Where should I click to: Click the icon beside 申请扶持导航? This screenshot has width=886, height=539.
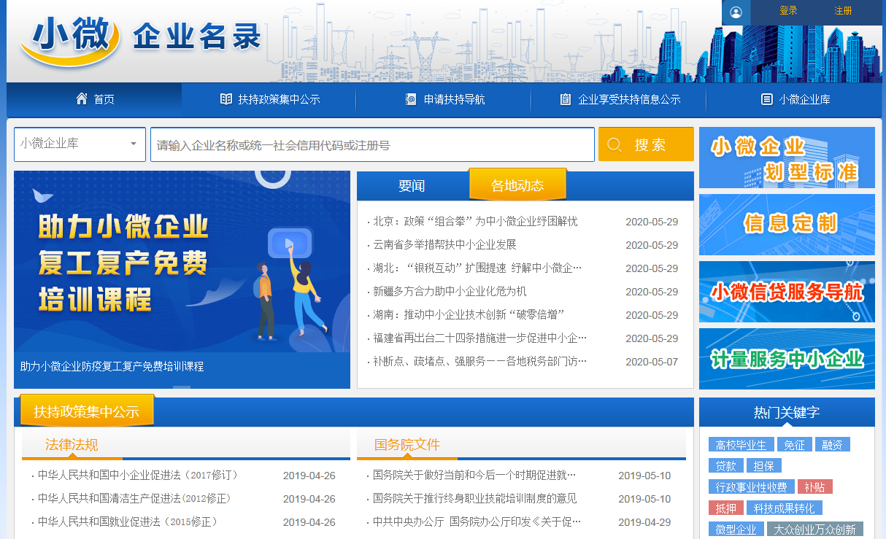pyautogui.click(x=411, y=99)
